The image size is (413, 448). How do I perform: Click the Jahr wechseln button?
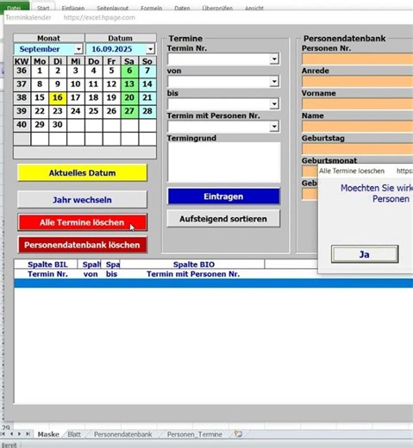[82, 200]
